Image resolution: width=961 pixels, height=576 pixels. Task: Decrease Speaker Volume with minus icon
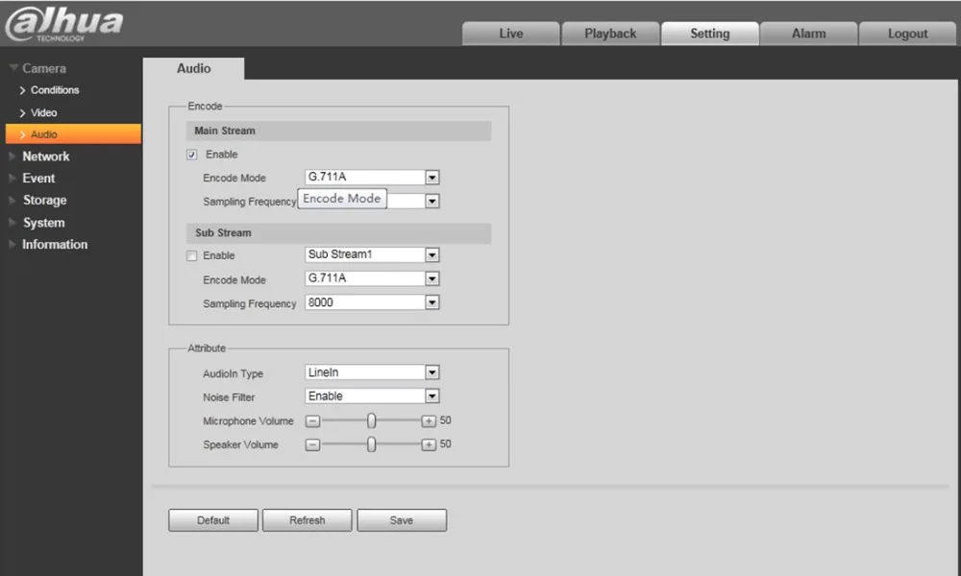[x=312, y=445]
